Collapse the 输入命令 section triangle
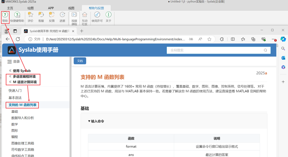 (89, 121)
